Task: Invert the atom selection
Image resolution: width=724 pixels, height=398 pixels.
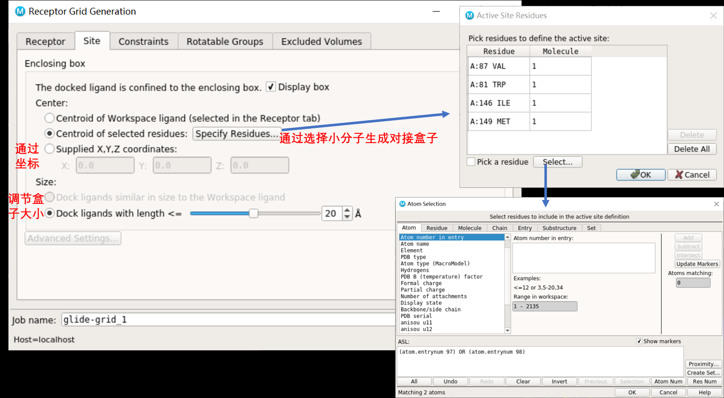Action: coord(559,382)
